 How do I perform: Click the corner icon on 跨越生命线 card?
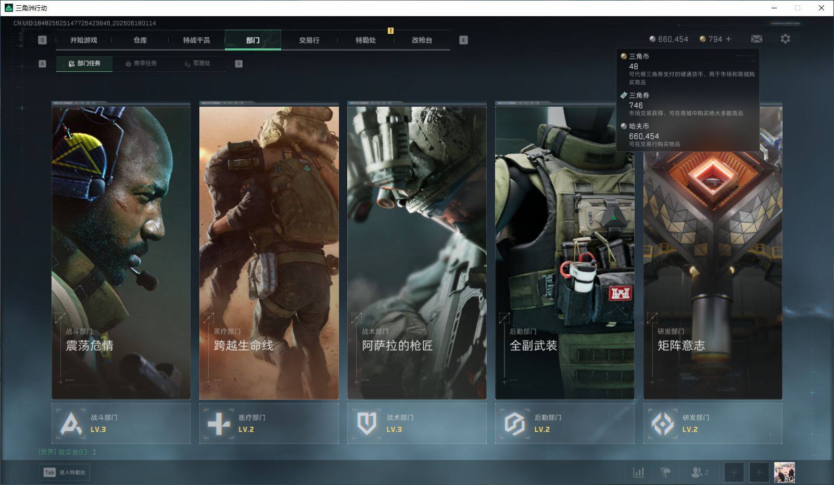point(208,317)
